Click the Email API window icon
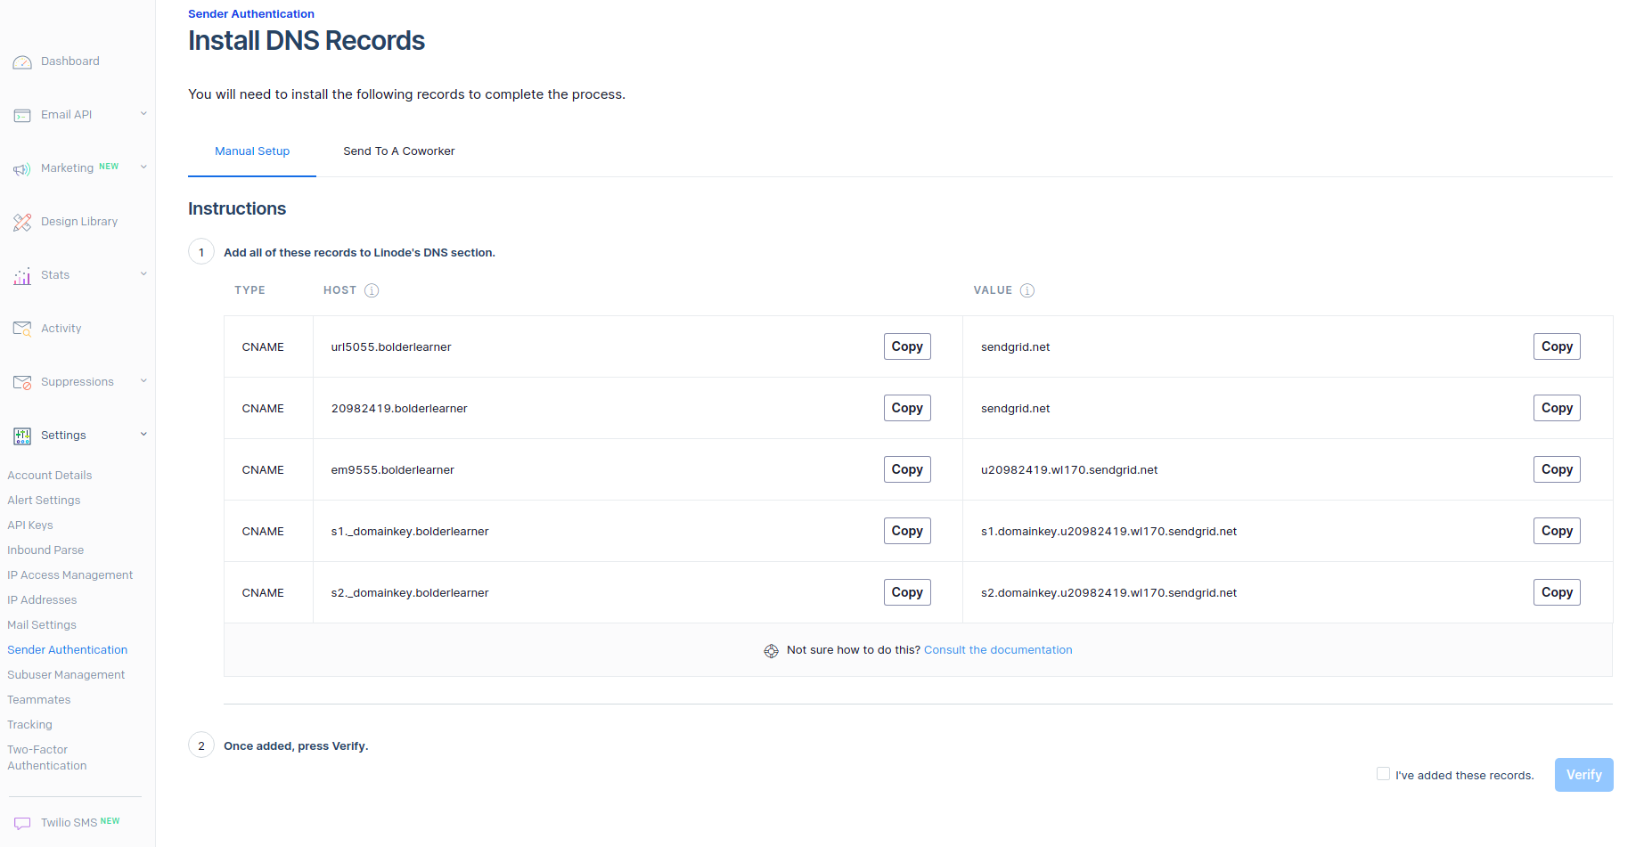 [22, 116]
